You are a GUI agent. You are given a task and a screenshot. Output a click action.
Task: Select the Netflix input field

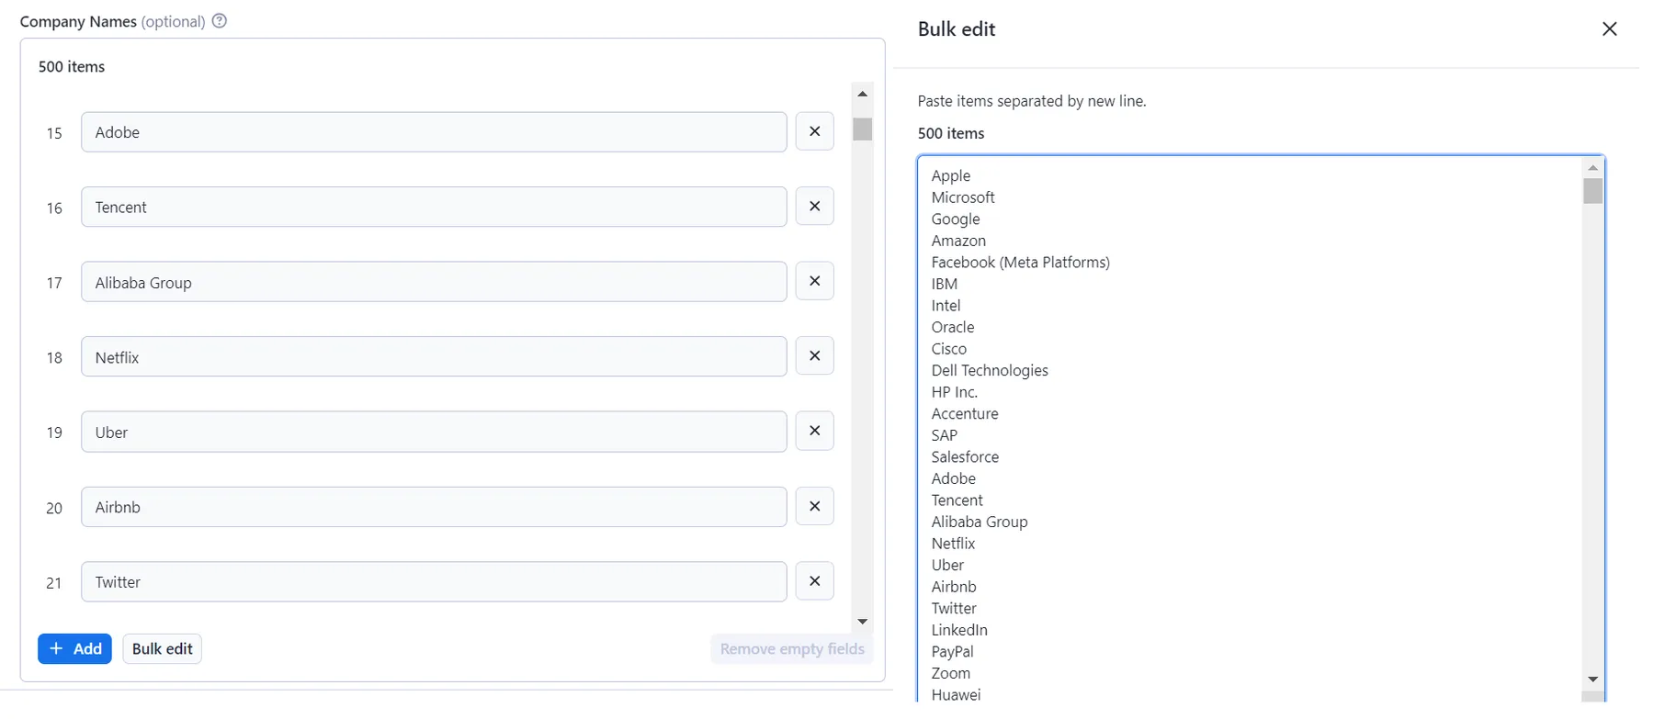[x=434, y=356]
